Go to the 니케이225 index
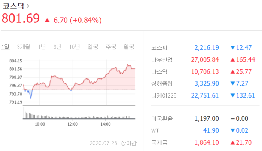This screenshot has width=262, height=151. [164, 96]
